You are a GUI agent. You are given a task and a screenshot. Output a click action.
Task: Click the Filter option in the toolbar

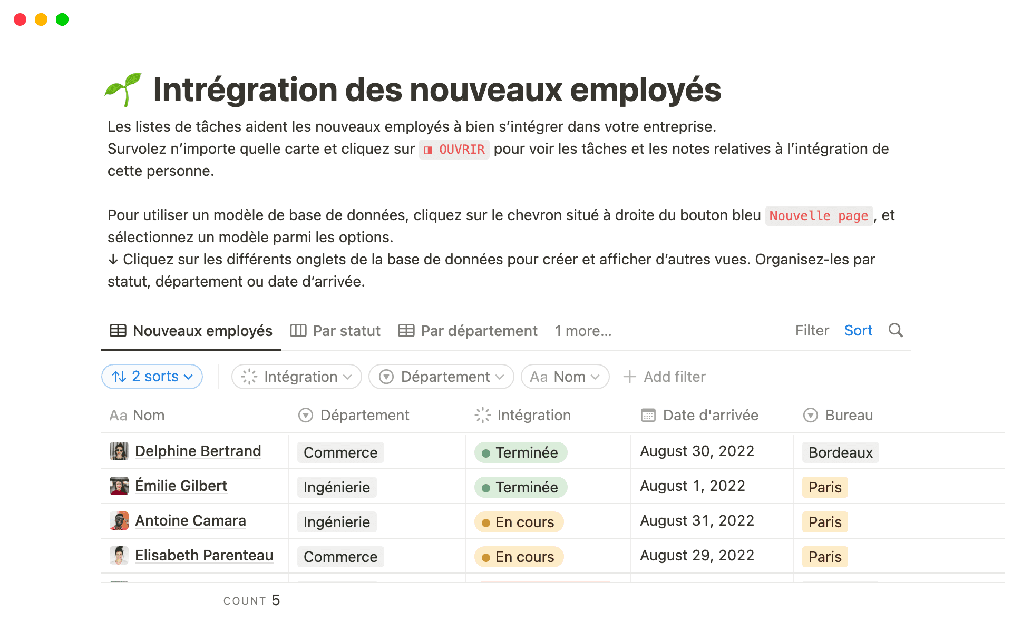(812, 331)
